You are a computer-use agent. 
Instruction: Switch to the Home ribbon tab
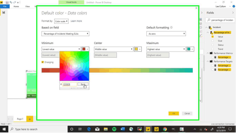click(16, 6)
